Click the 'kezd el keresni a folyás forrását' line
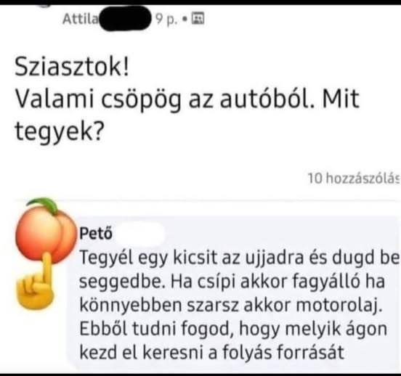The width and height of the screenshot is (401, 376). (211, 353)
